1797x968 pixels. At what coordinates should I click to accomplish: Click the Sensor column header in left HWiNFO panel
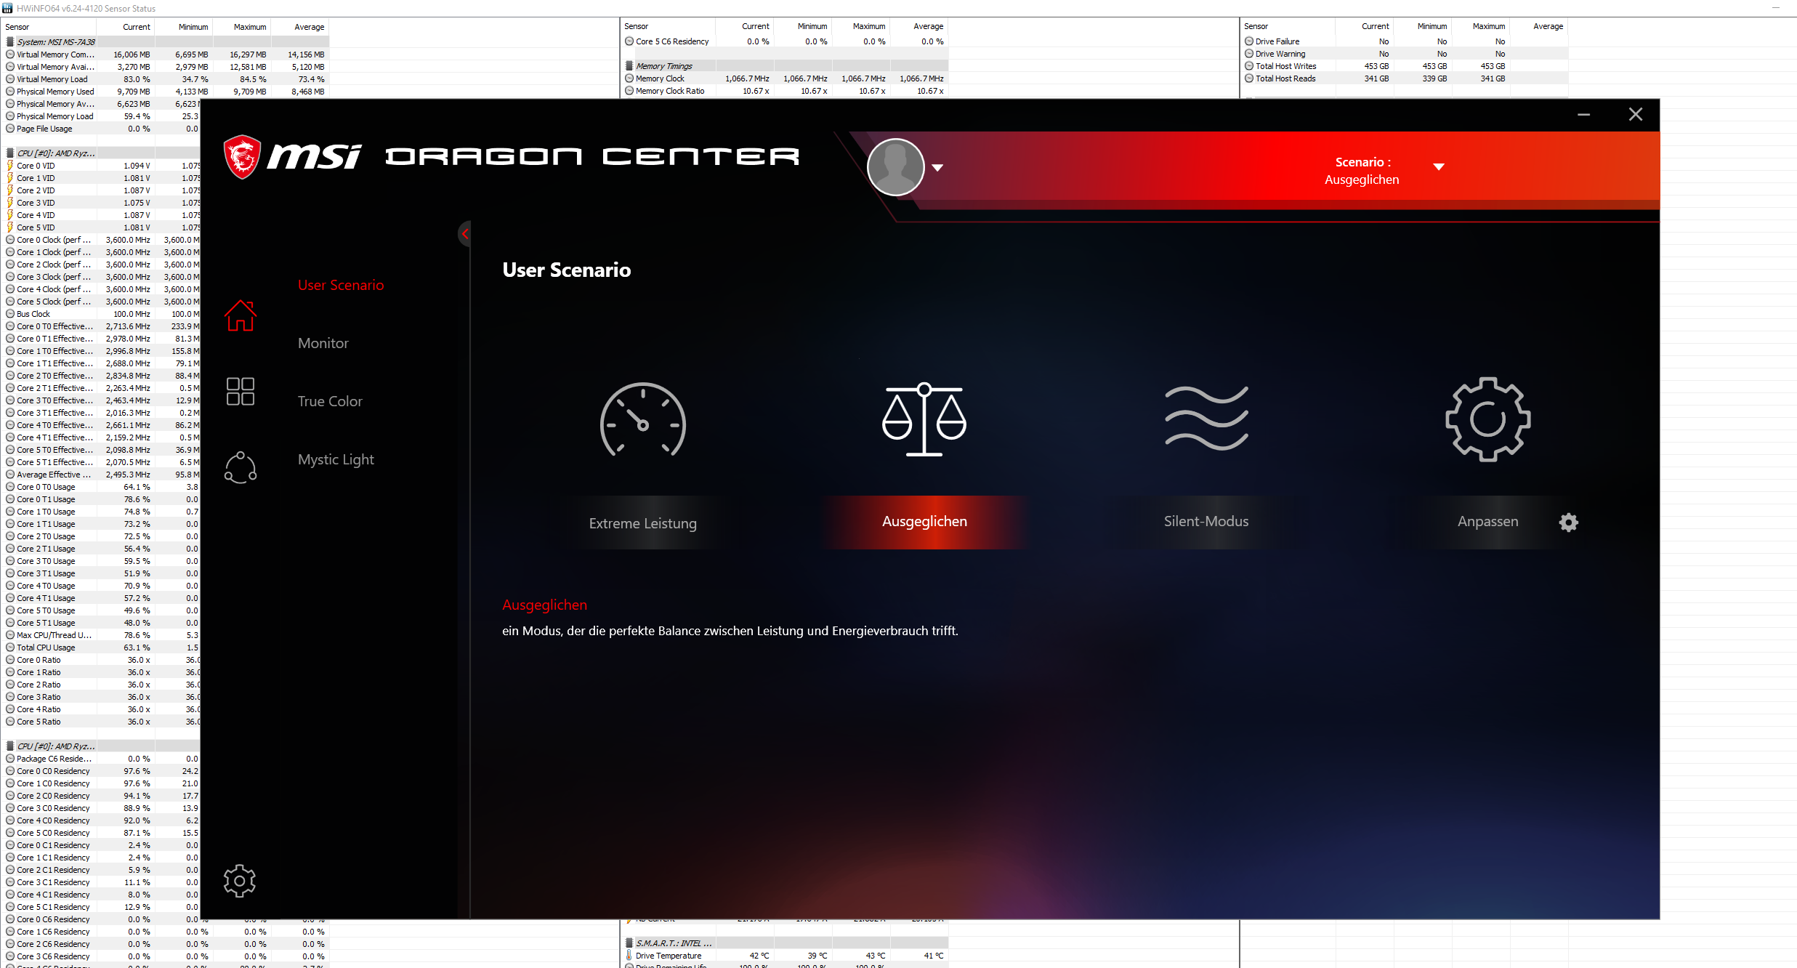pos(49,27)
